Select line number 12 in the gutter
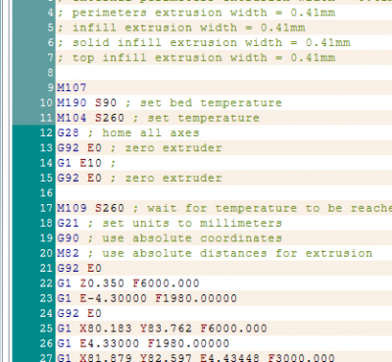 [46, 132]
